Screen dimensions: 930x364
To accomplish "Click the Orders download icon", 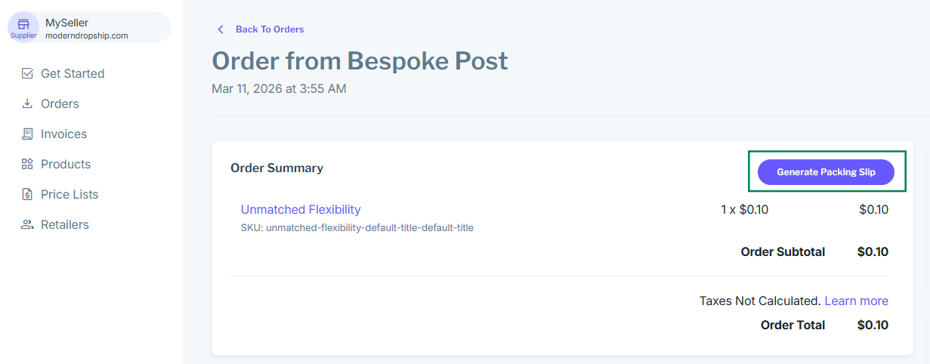I will 28,103.
